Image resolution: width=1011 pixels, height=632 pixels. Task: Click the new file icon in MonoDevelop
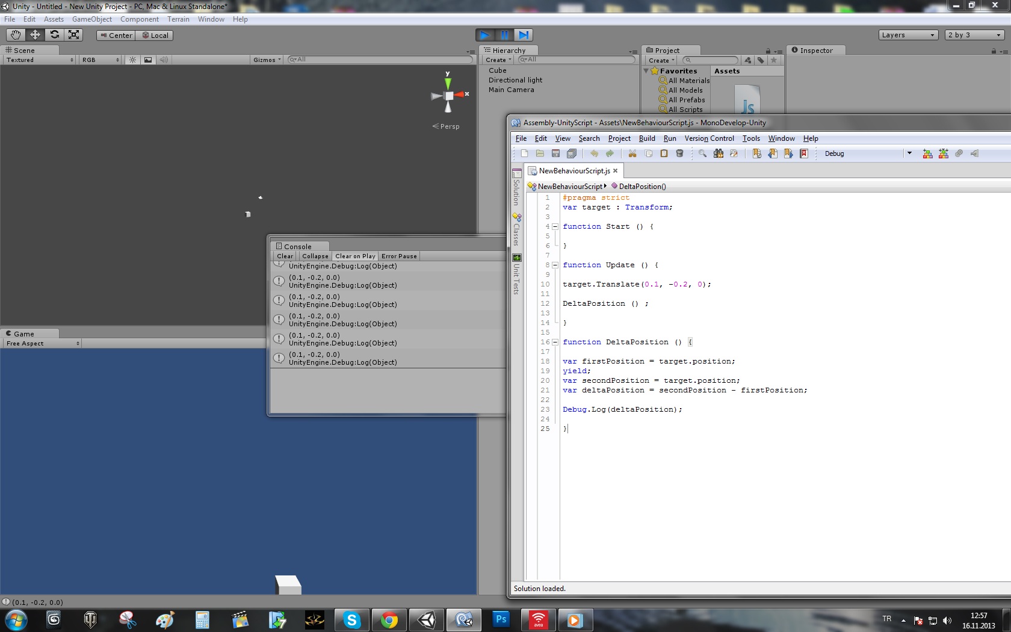point(524,153)
